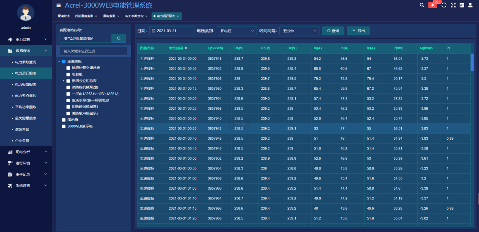Viewport: 479px width, 232px height.
Task: Check the 演示箱 checkbox
Action: pos(64,120)
